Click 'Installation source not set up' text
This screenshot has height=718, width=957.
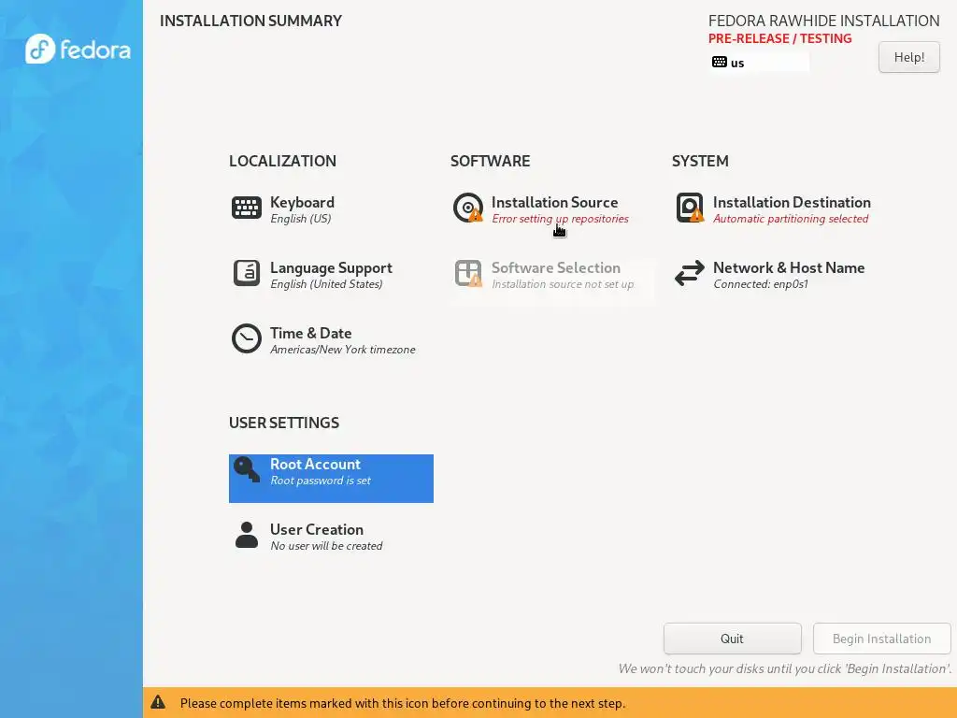point(563,284)
